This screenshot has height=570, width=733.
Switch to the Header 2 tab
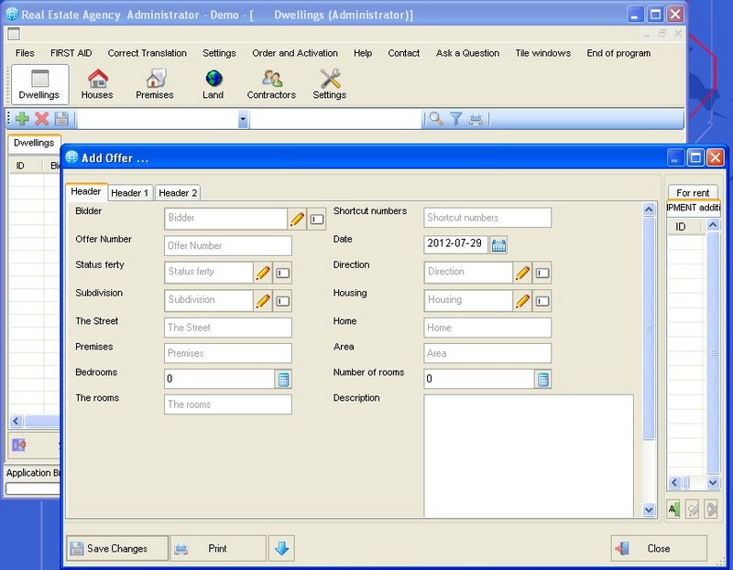coord(178,193)
